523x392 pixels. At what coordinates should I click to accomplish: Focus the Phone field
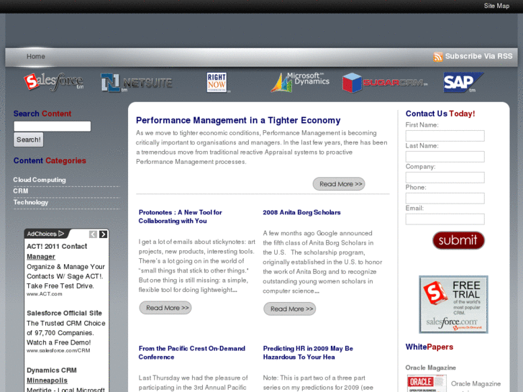coord(445,199)
